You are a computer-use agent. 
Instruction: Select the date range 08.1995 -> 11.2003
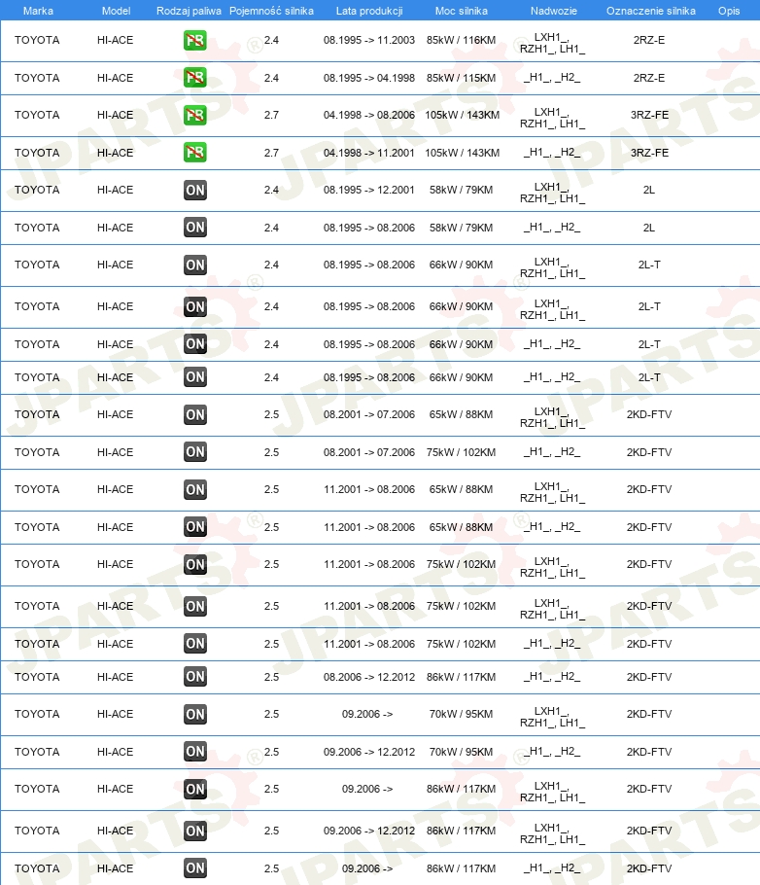369,40
